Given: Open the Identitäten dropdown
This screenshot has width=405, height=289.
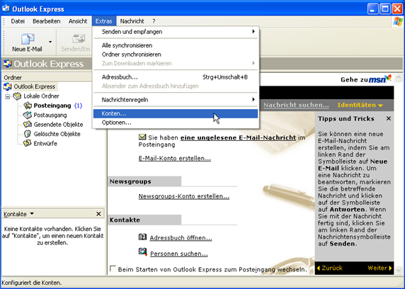Looking at the screenshot, I should (x=360, y=105).
